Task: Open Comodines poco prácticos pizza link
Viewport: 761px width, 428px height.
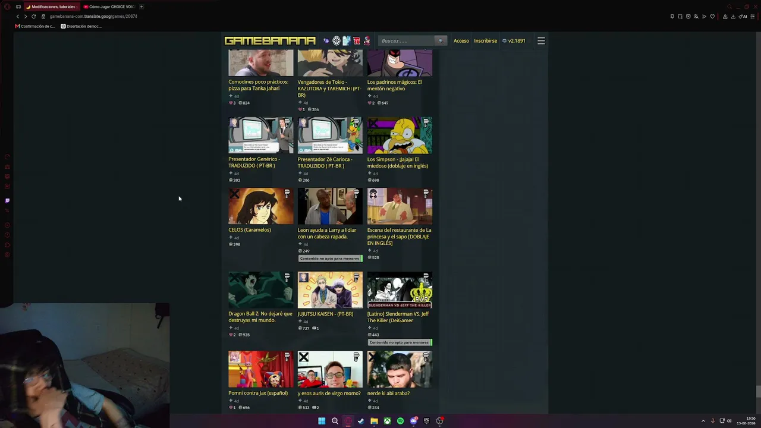Action: point(258,85)
